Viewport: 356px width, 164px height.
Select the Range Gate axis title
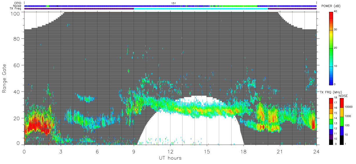coord(4,78)
